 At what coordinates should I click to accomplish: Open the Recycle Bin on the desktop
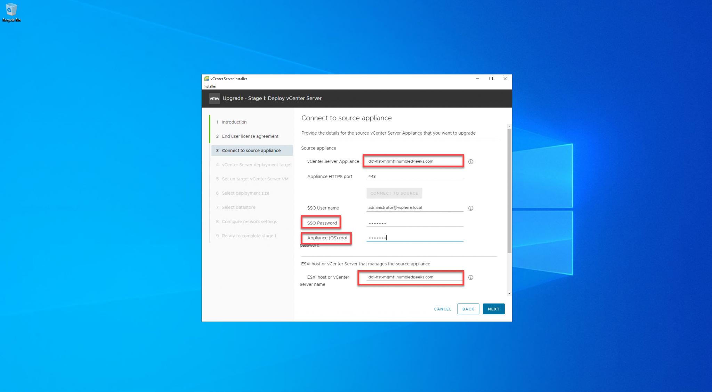coord(11,10)
